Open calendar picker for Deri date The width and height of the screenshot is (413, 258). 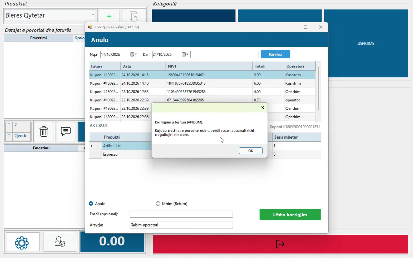[185, 54]
